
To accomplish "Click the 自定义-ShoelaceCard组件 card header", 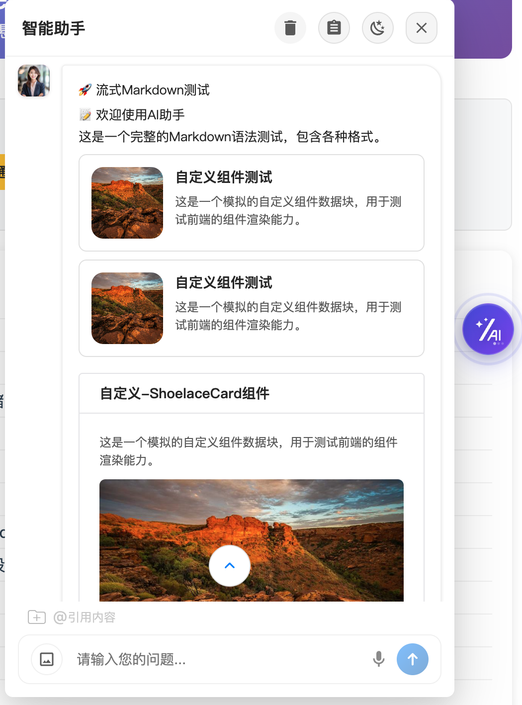I will [x=185, y=393].
